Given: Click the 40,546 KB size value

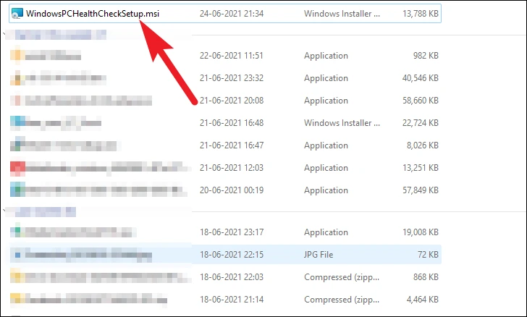Looking at the screenshot, I should (421, 78).
